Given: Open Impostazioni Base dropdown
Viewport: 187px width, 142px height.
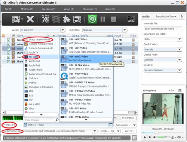Looking at the screenshot, I should pos(166,16).
